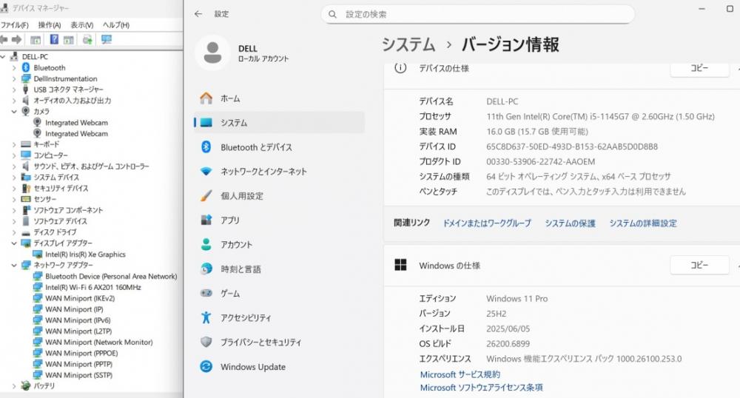Open Microsoft ソフトウェアライセンス条項 link
The height and width of the screenshot is (398, 740).
[482, 388]
